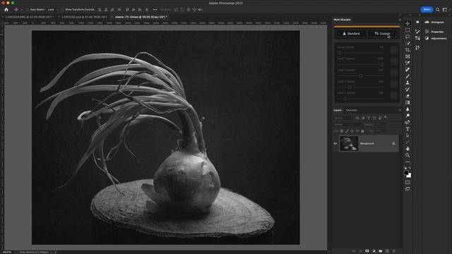Select the Spot Healing Brush tool
This screenshot has width=452, height=254.
tap(408, 70)
